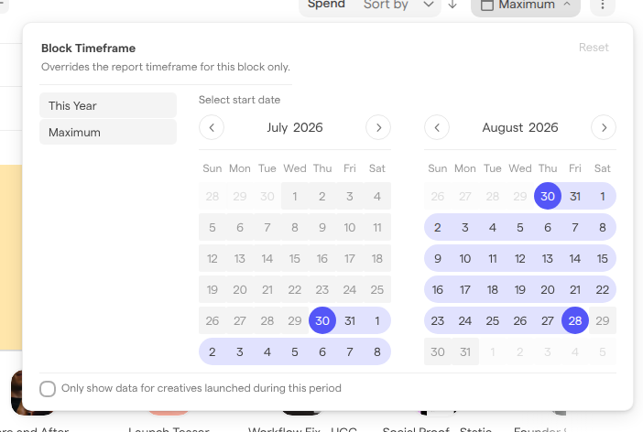Go to previous month in August calendar

[437, 127]
